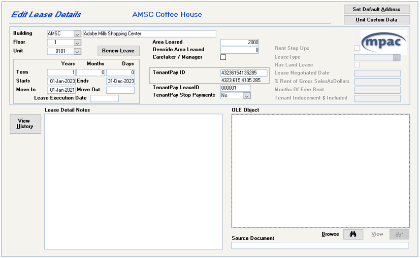Toggle the Rent Step Ups checkbox
The image size is (420, 258).
[x=357, y=48]
